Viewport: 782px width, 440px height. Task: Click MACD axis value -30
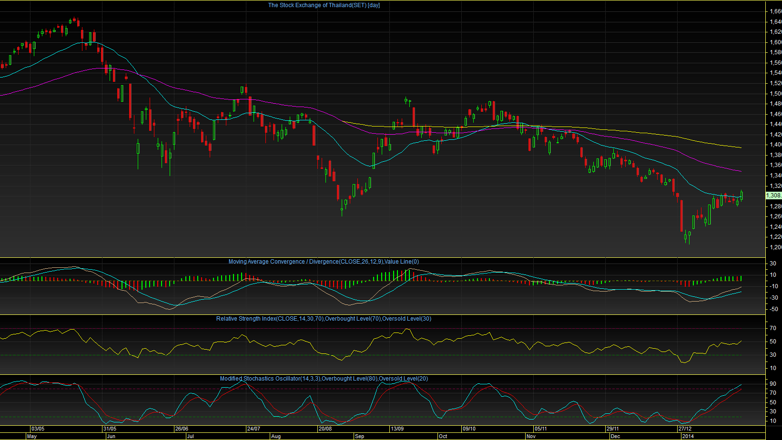pos(773,298)
